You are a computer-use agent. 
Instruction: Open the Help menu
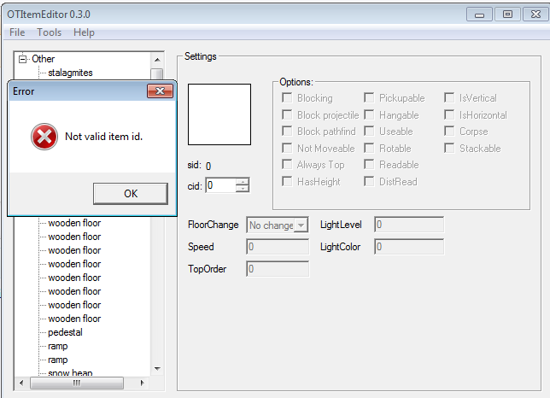click(x=84, y=32)
